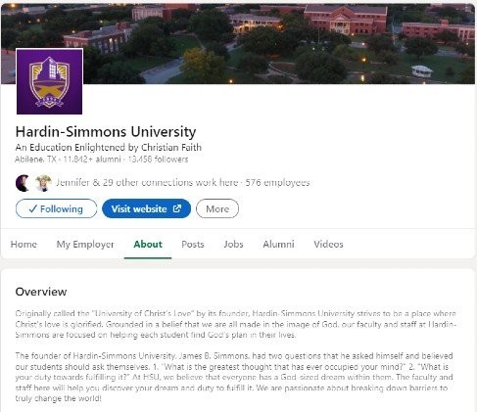Click the Hardin-Simmons University purple shield logo
The height and width of the screenshot is (412, 477).
(x=49, y=81)
